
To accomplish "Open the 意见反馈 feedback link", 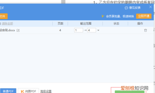I will pos(135,8).
